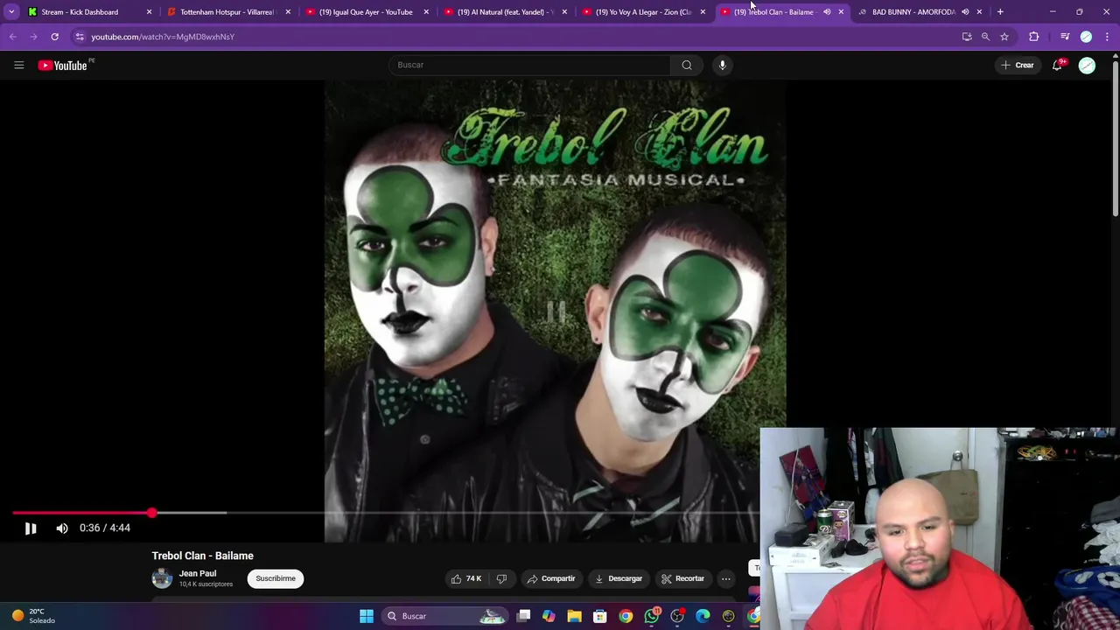Open the browser extensions puzzle icon
Screen dimensions: 1120x630
click(x=1034, y=37)
